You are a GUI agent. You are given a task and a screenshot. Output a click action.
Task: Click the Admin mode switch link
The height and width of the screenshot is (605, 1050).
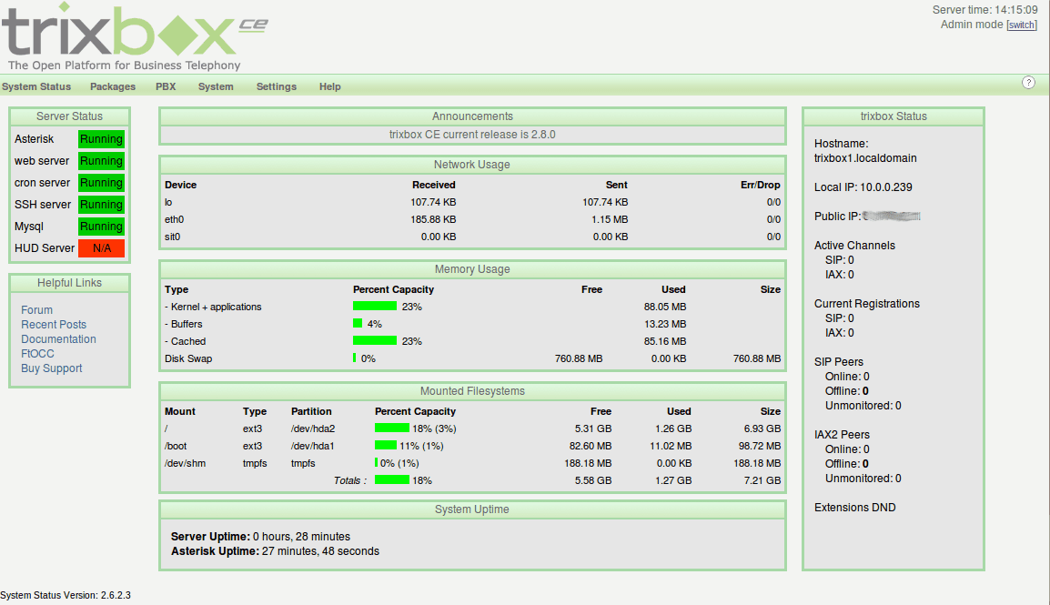click(x=1022, y=25)
